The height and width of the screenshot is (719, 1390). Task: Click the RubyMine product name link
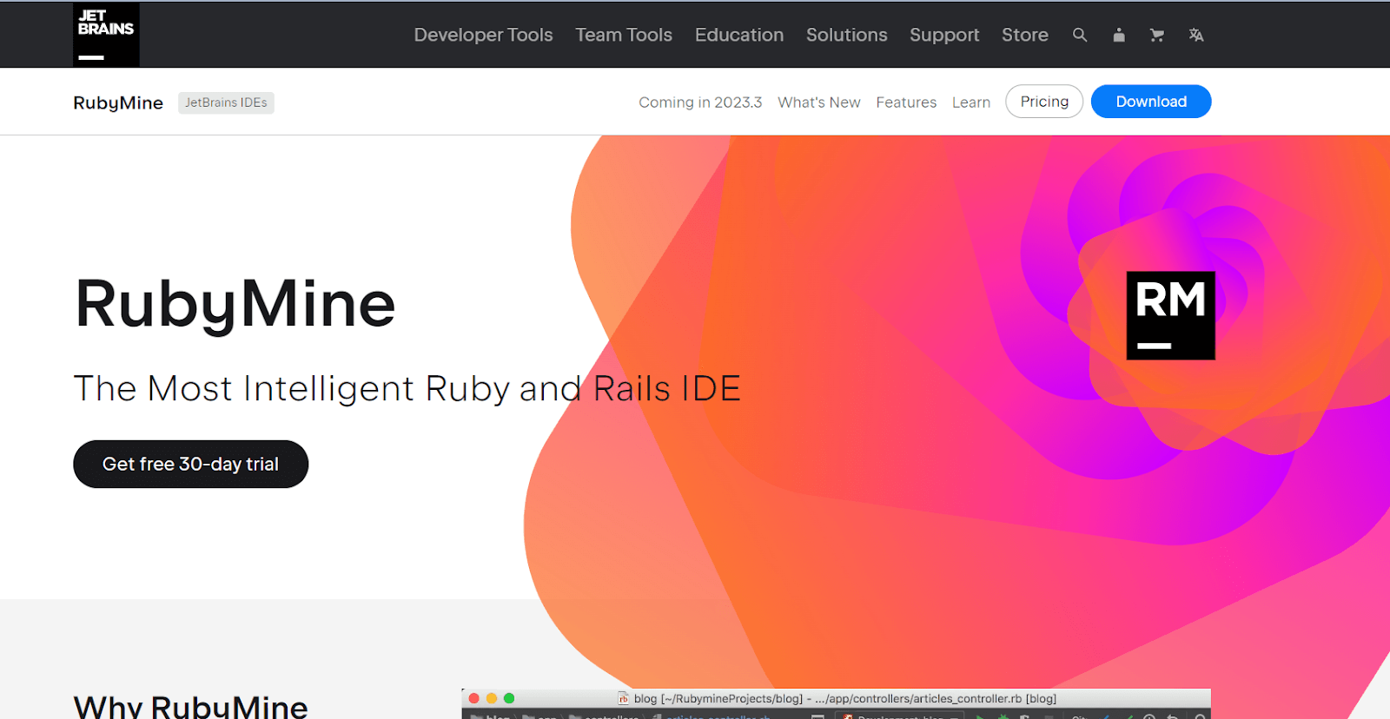point(118,102)
